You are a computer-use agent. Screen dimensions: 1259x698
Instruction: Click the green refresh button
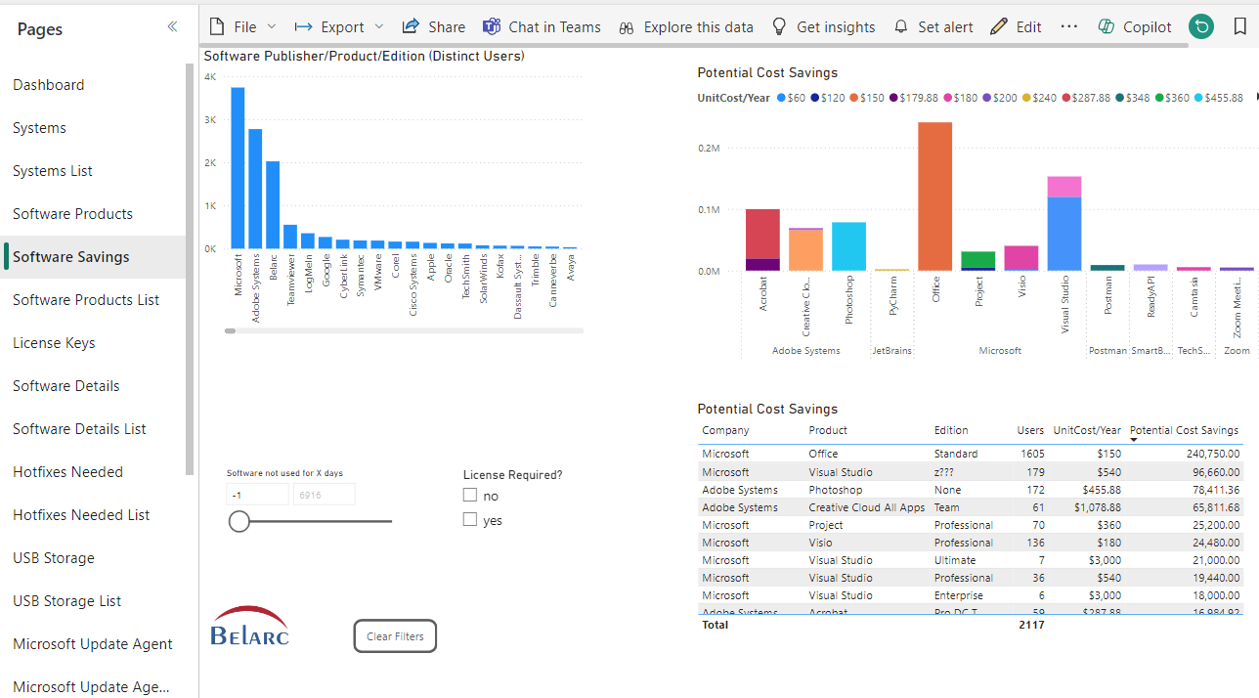click(1201, 26)
